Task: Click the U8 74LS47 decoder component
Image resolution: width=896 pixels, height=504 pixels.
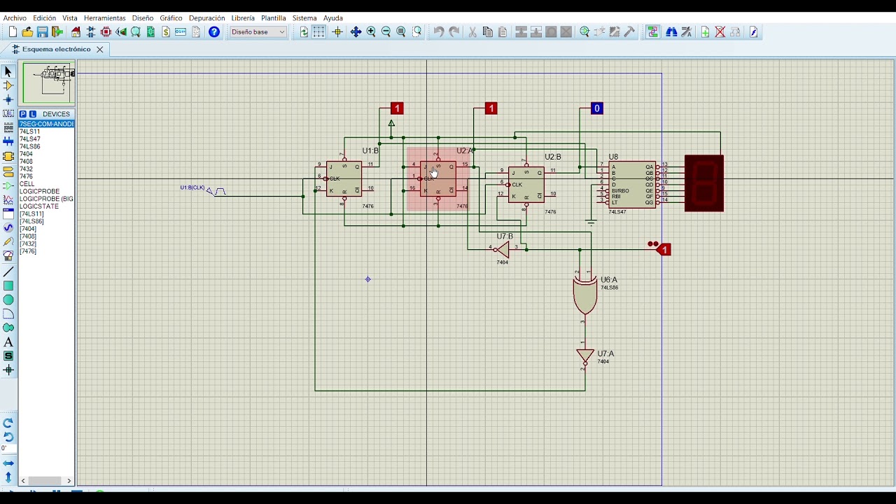Action: tap(632, 185)
